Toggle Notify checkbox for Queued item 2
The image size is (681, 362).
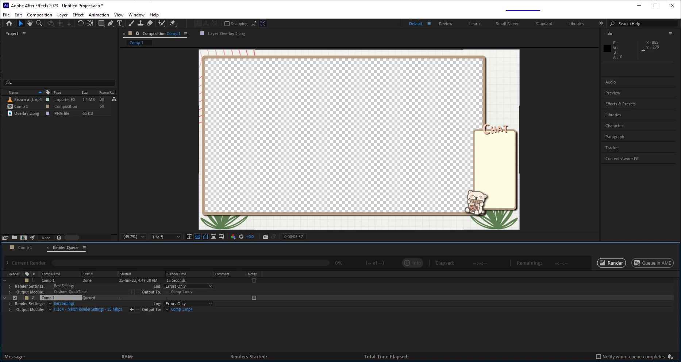[x=254, y=298]
